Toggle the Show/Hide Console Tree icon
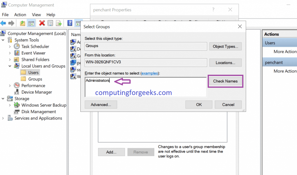The width and height of the screenshot is (297, 175). 31,23
